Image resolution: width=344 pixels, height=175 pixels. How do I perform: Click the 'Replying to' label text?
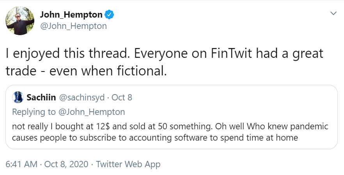tap(34, 112)
